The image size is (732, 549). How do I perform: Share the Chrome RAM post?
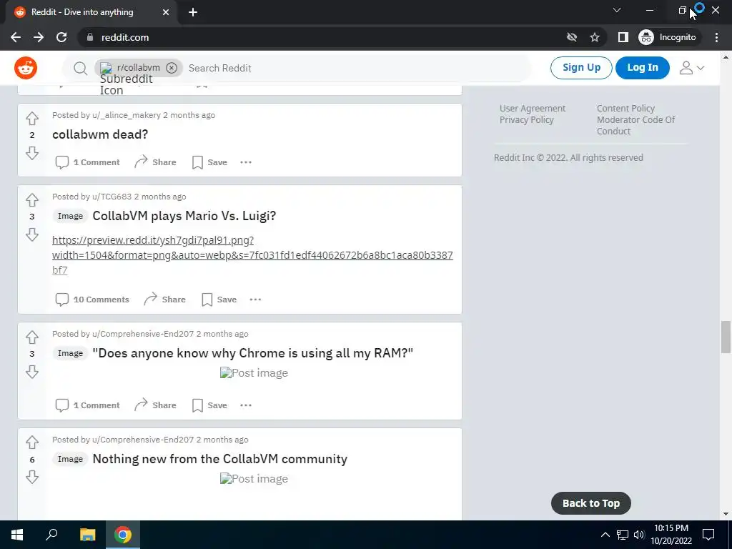click(x=155, y=405)
